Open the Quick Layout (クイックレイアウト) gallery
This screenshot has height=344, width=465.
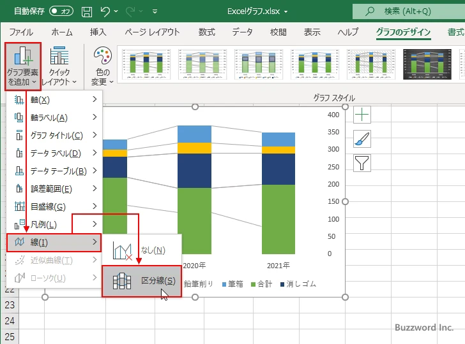coord(59,66)
